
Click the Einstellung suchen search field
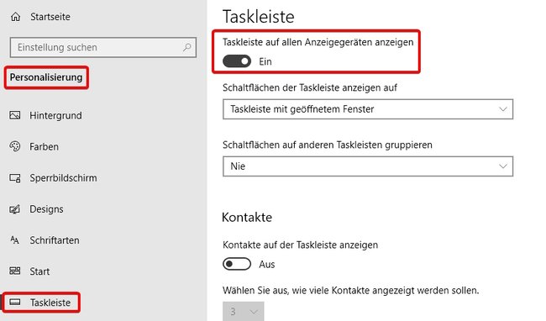click(103, 47)
